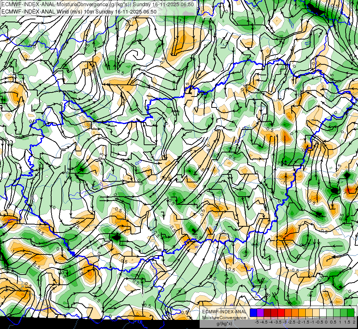This screenshot has width=358, height=329.
Task: Click the -2.5 legend tick value
Action: (x=291, y=322)
